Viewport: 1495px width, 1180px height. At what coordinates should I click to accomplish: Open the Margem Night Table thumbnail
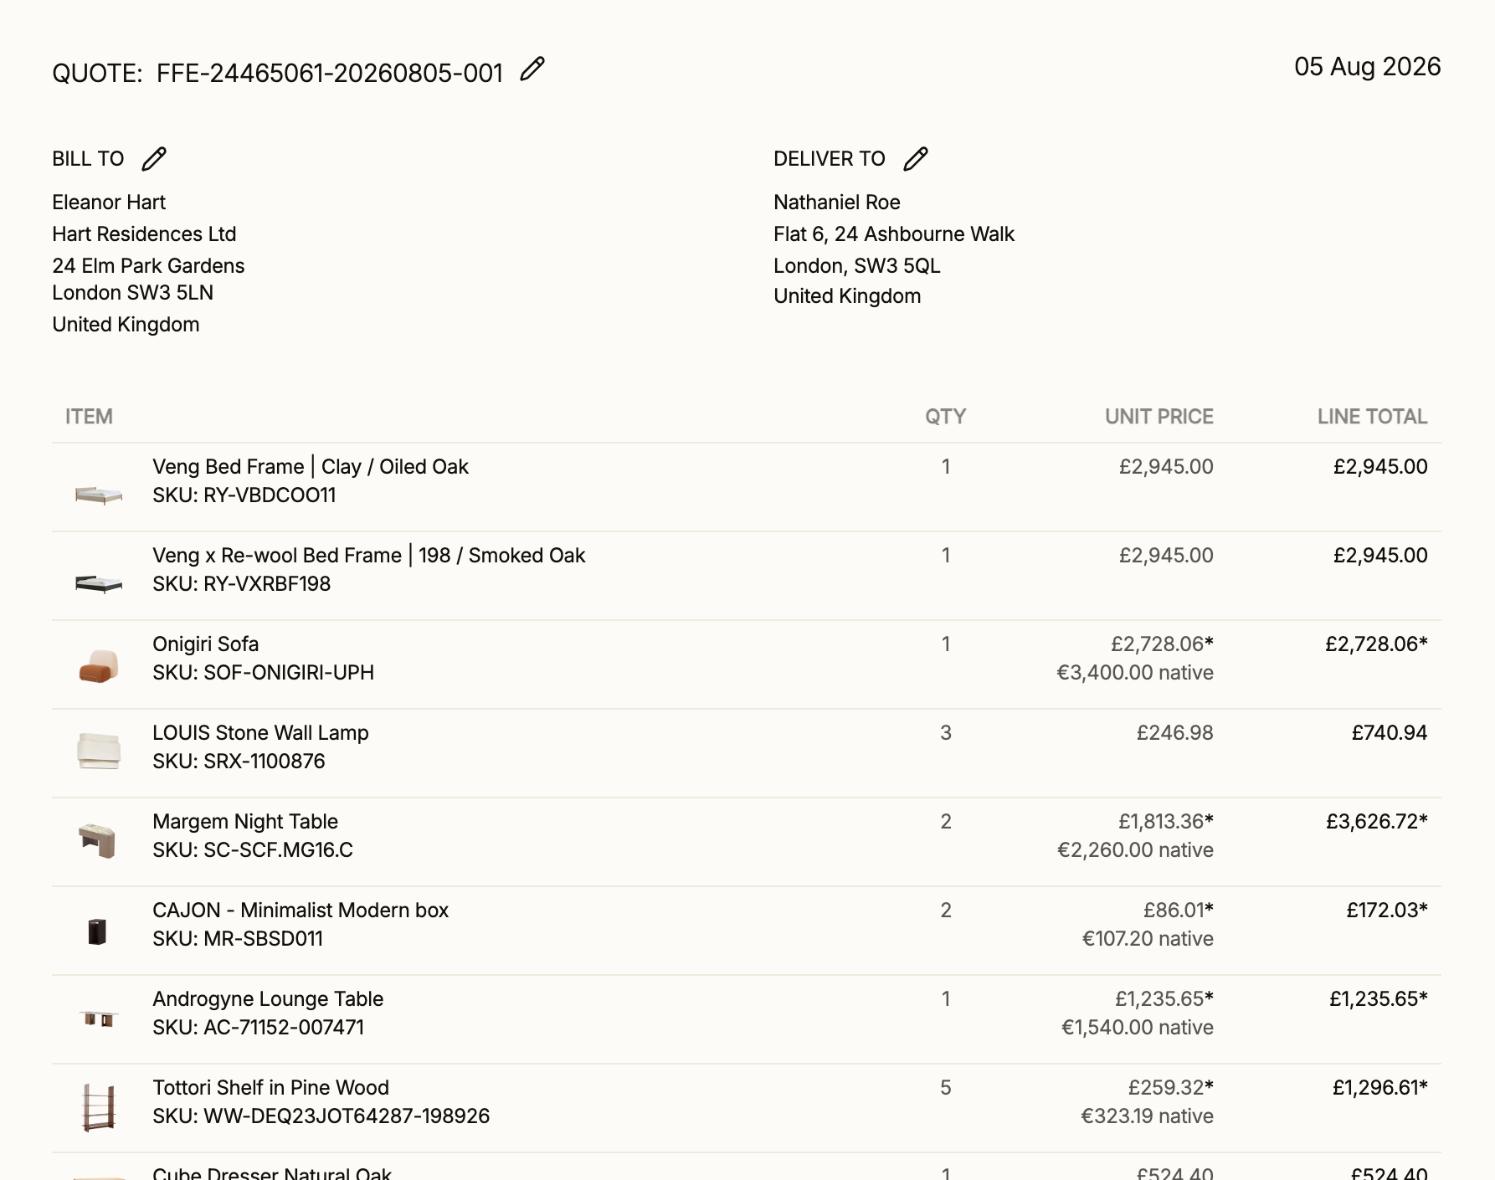pyautogui.click(x=97, y=840)
